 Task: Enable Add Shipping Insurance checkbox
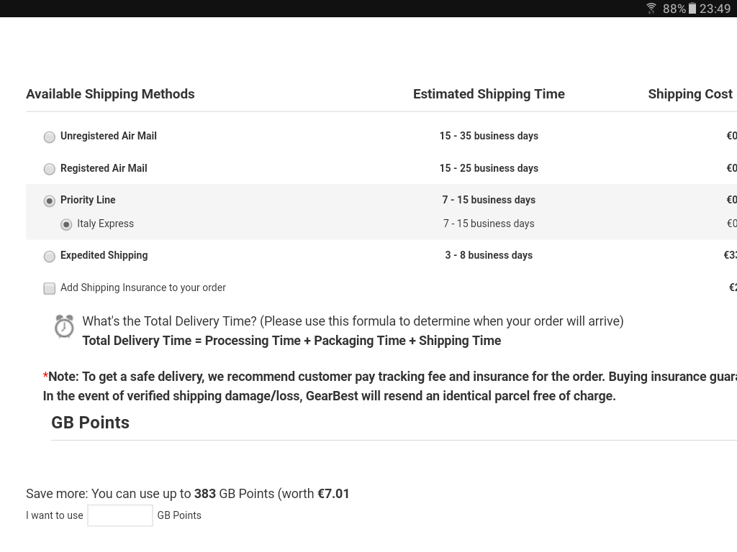(x=50, y=288)
